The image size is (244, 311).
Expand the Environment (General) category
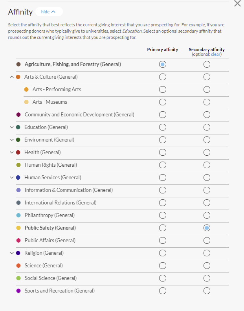(x=11, y=140)
